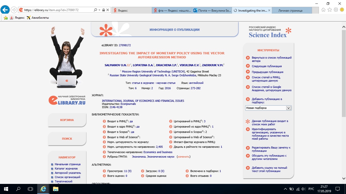Click the Econjournals publisher link

coord(128,104)
